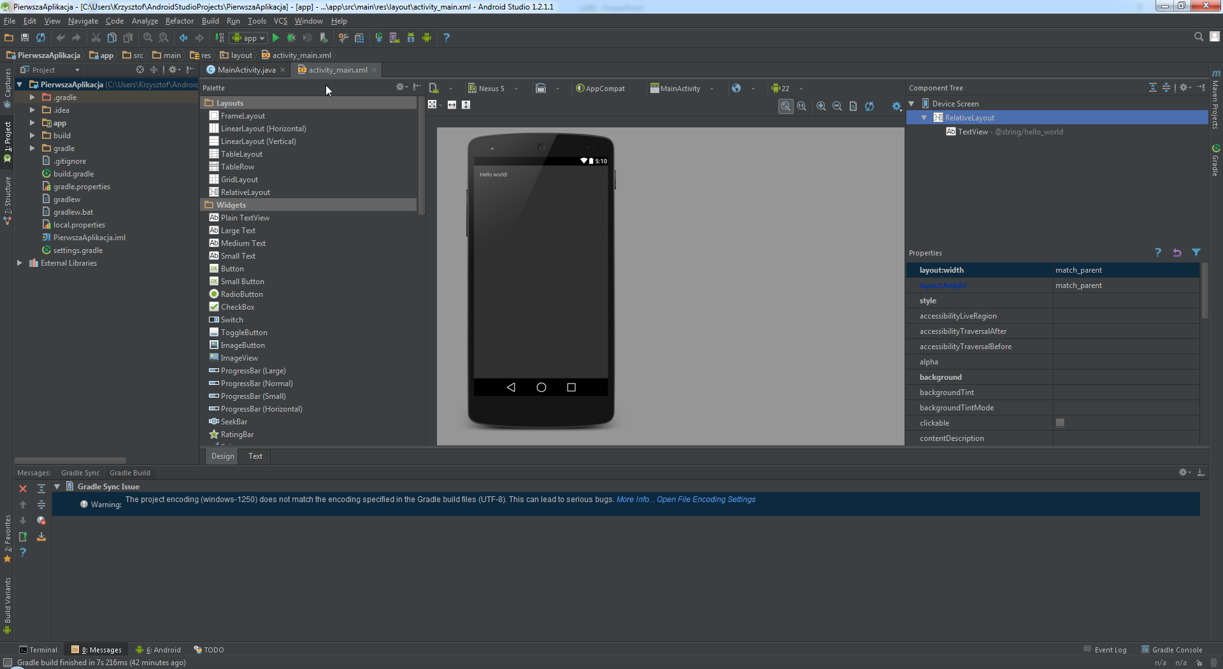Screen dimensions: 1223x669
Task: Select TextView in the Component Tree
Action: [1004, 132]
